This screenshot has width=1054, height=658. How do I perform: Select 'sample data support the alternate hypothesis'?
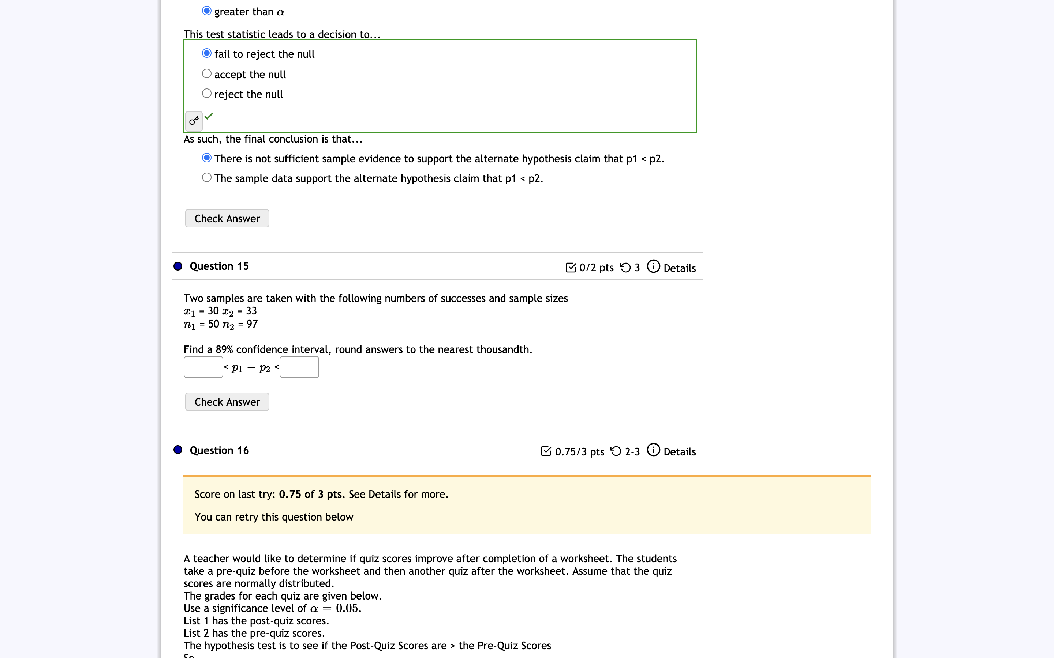tap(207, 178)
